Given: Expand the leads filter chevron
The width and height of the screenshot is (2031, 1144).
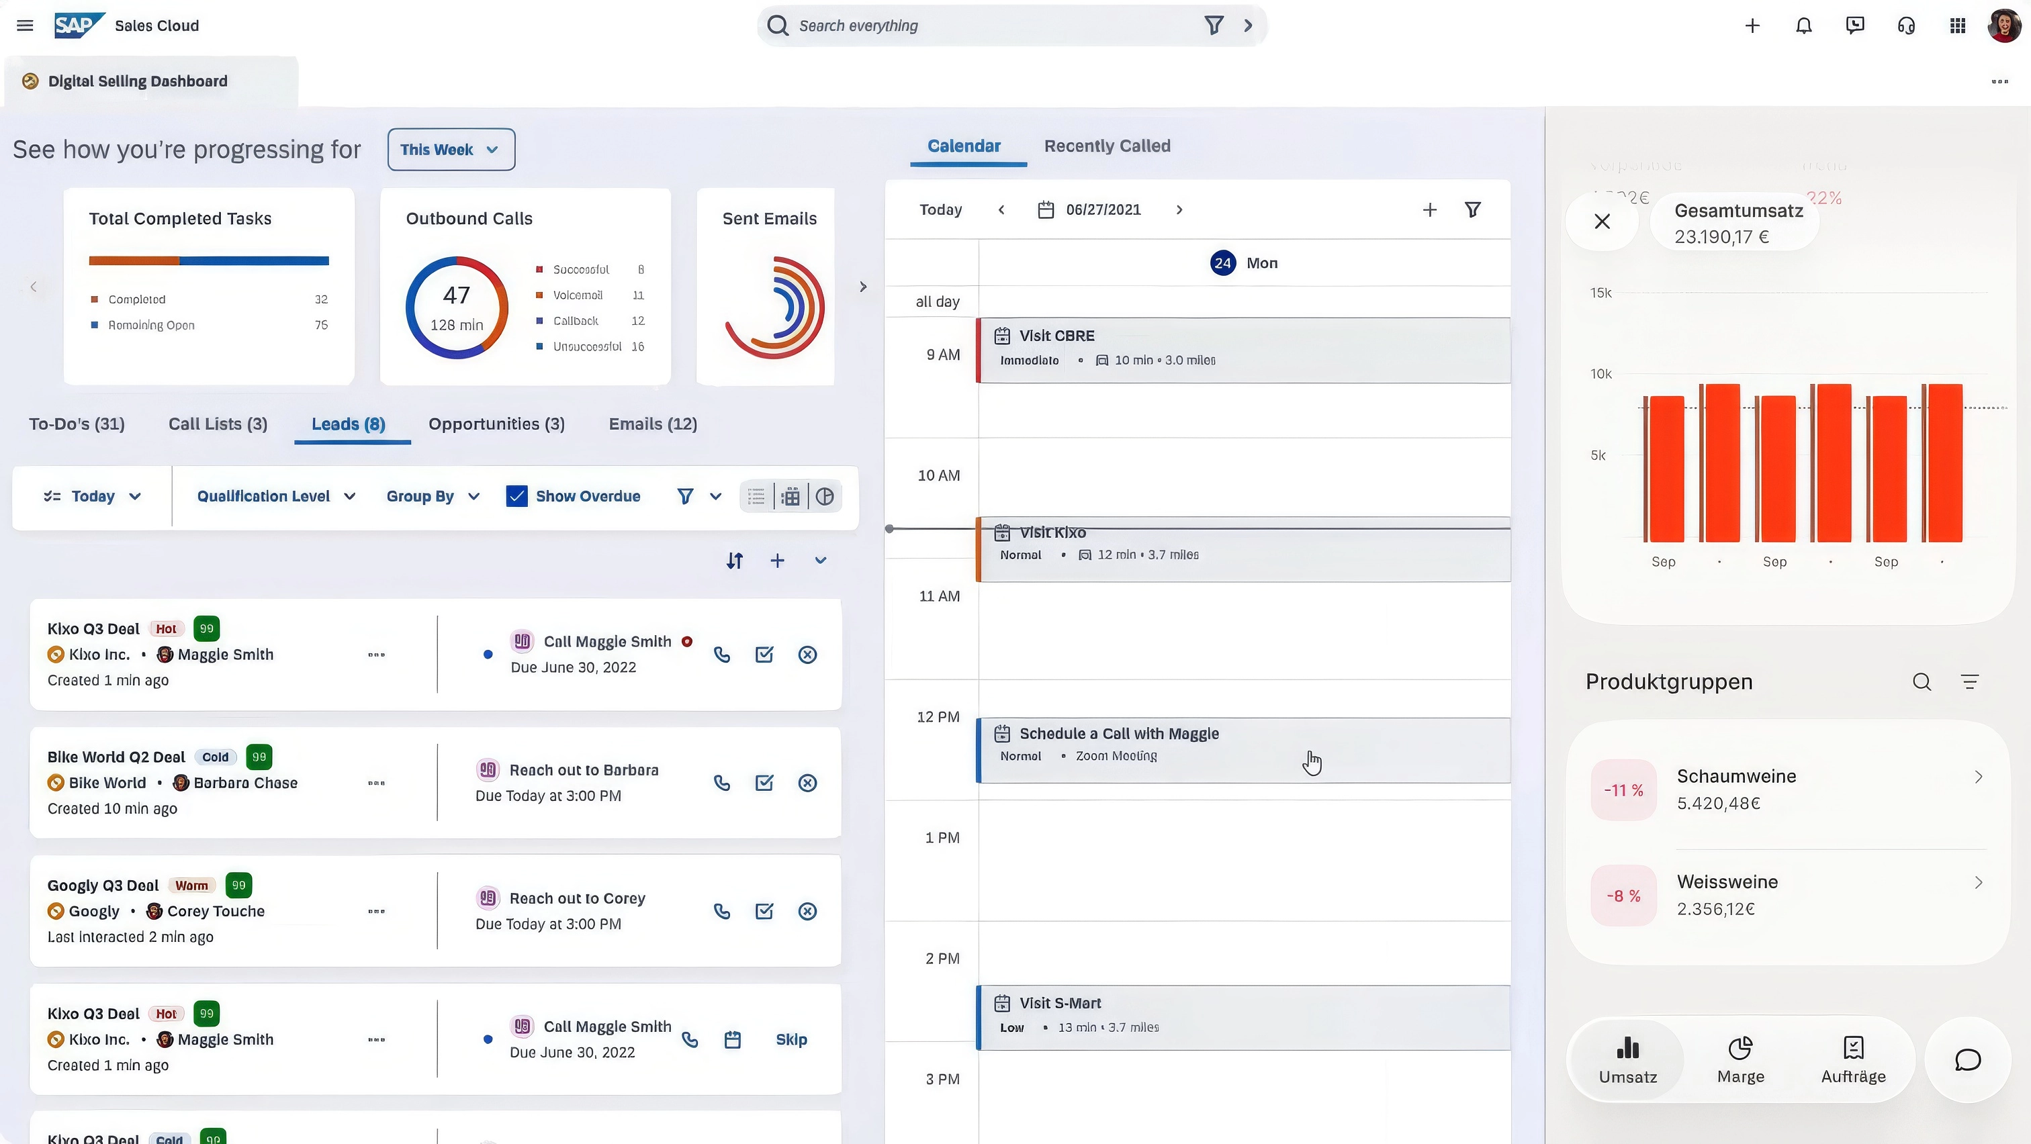Looking at the screenshot, I should click(x=715, y=496).
